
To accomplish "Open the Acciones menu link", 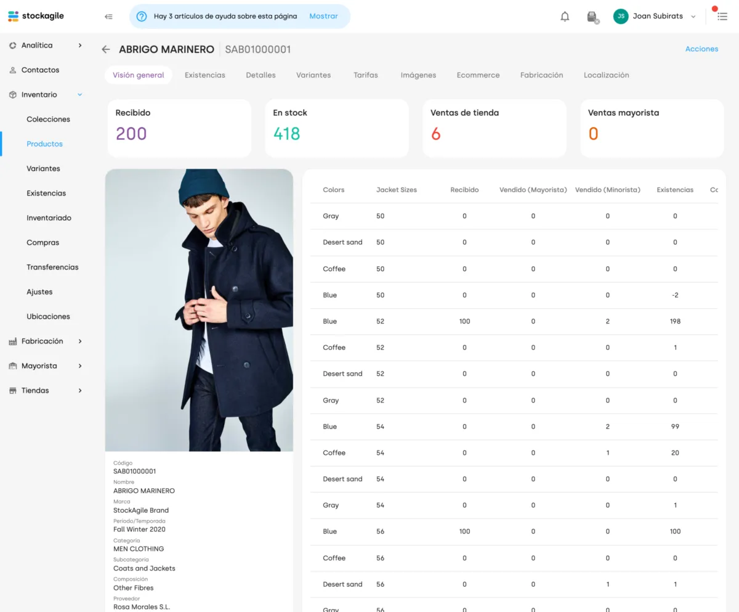I will pyautogui.click(x=701, y=49).
